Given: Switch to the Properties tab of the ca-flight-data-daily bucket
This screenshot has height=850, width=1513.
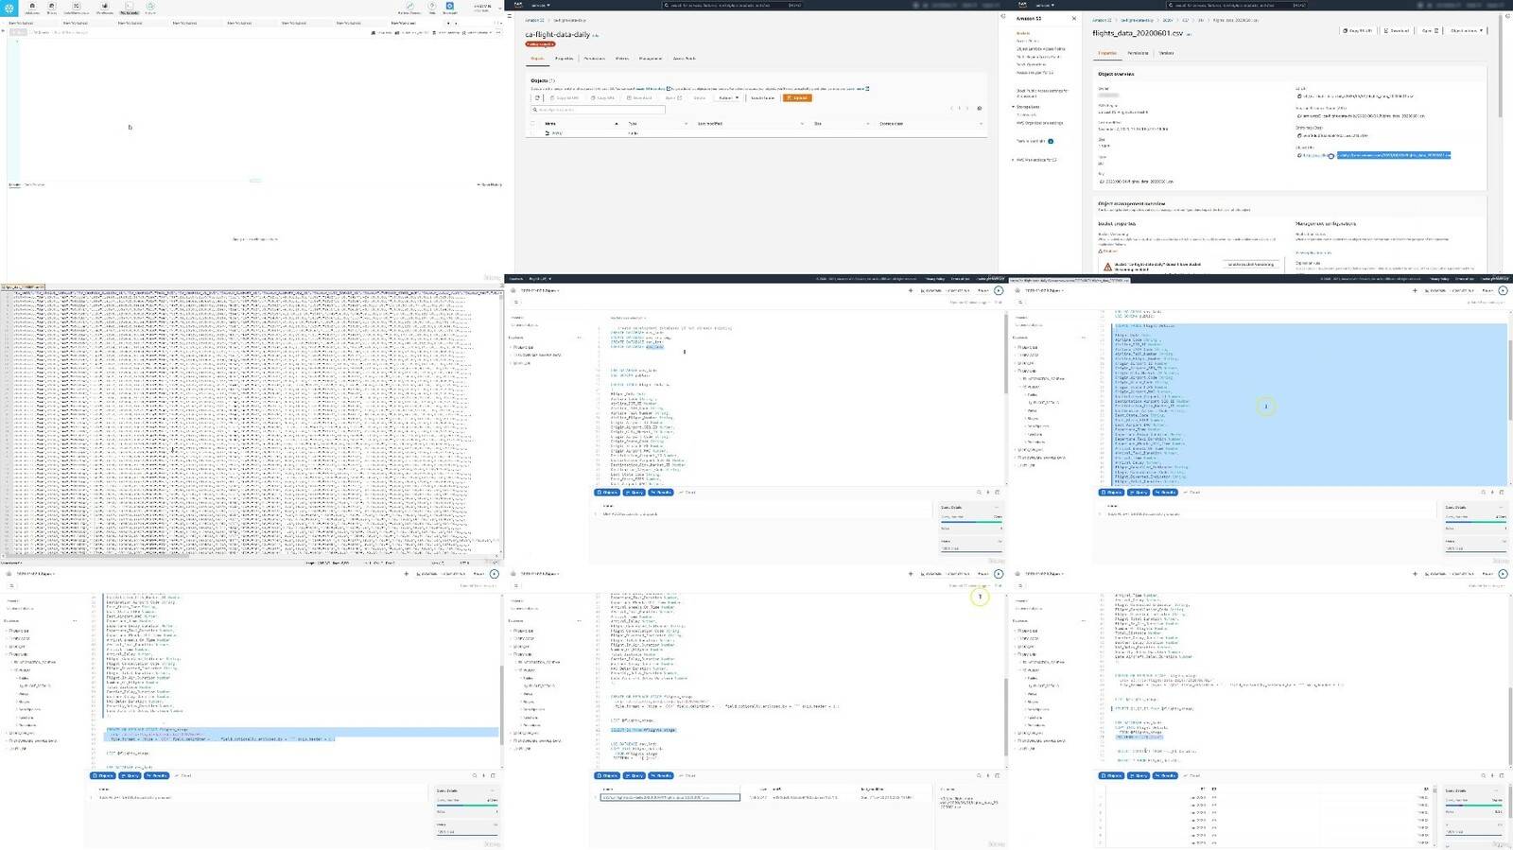Looking at the screenshot, I should tap(564, 59).
